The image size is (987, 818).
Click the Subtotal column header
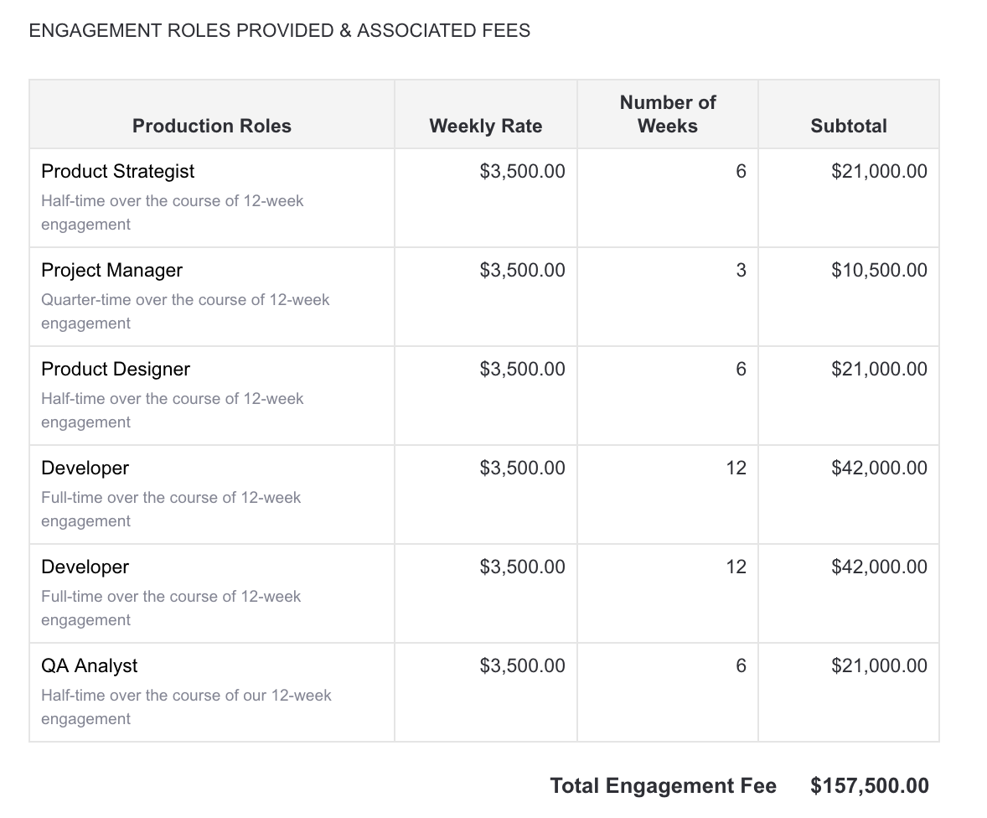pyautogui.click(x=849, y=126)
